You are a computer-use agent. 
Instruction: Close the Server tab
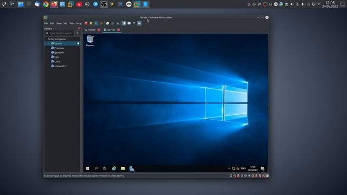click(x=119, y=30)
